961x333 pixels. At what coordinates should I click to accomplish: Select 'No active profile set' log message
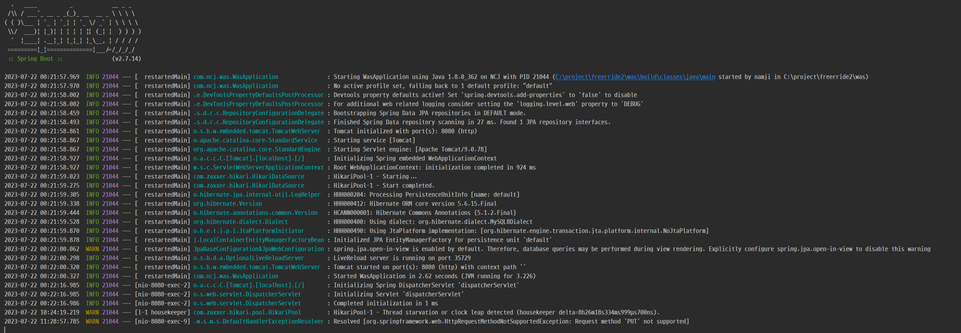pos(442,86)
